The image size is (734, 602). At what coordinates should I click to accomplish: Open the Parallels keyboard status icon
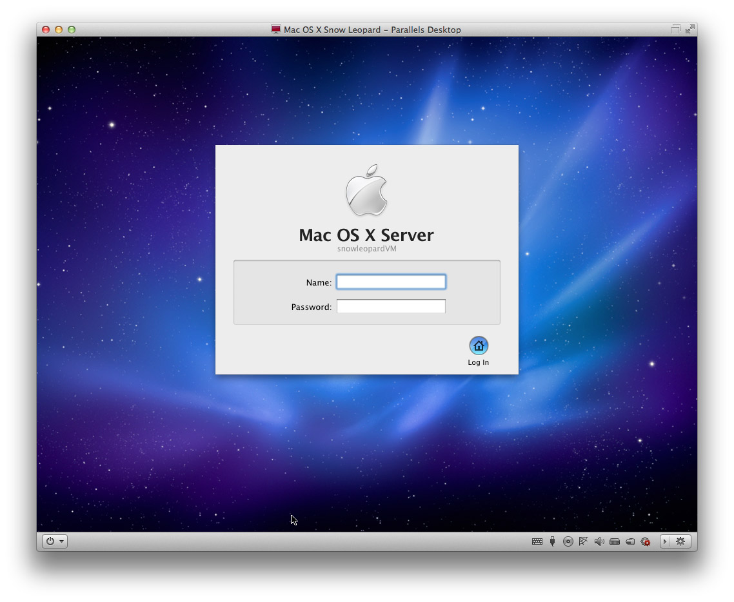(x=537, y=541)
